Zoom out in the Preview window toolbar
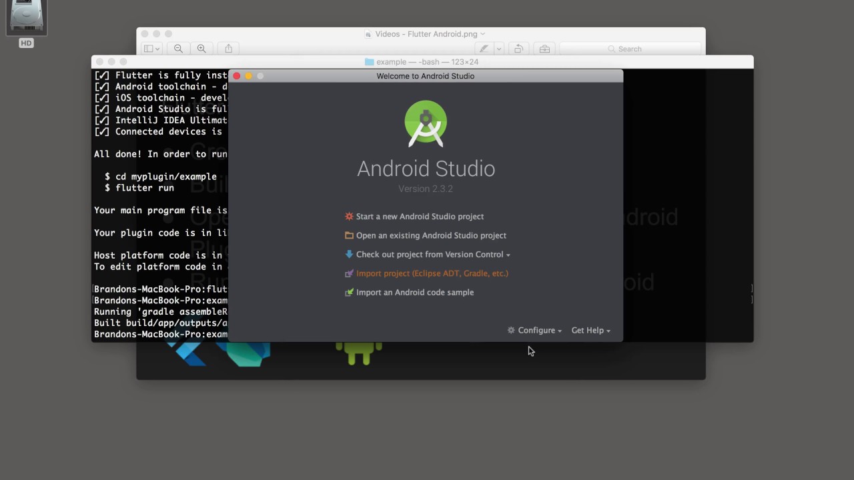This screenshot has width=854, height=480. click(x=178, y=49)
